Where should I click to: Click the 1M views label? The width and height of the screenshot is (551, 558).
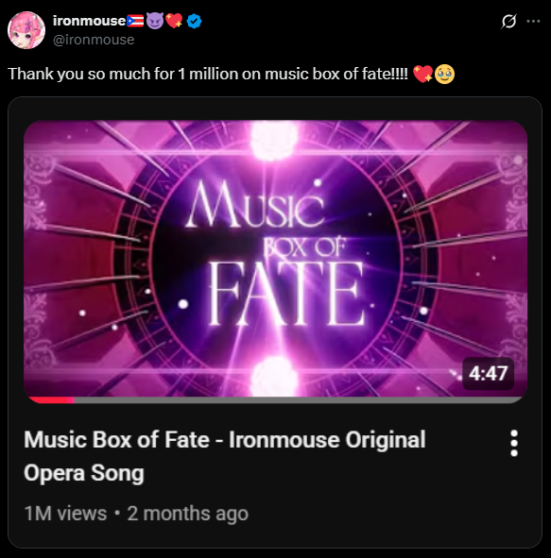click(x=65, y=514)
